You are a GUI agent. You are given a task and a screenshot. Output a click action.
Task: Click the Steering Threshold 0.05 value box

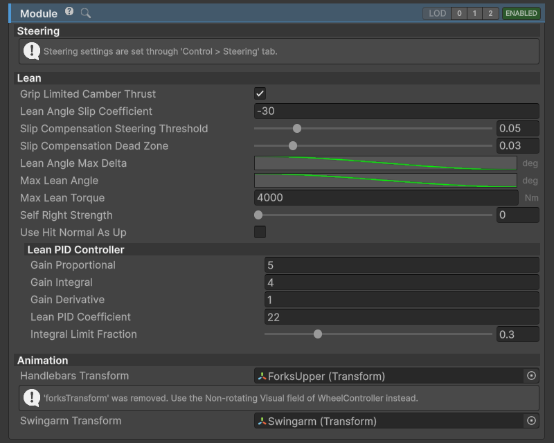point(517,128)
